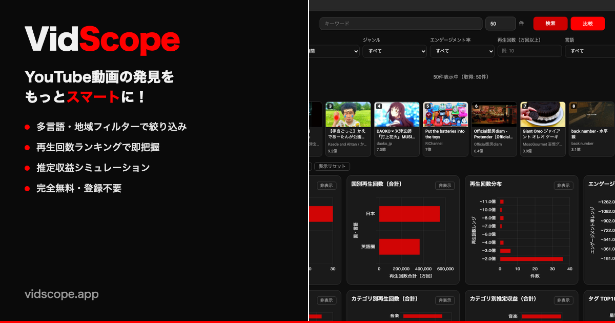The height and width of the screenshot is (323, 615).
Task: Click the '~11.0億' axis label
Action: (487, 201)
